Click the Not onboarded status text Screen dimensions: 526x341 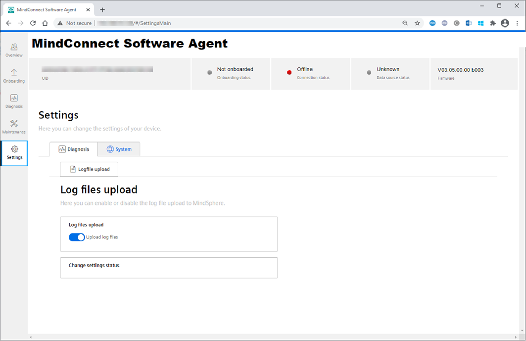click(235, 69)
